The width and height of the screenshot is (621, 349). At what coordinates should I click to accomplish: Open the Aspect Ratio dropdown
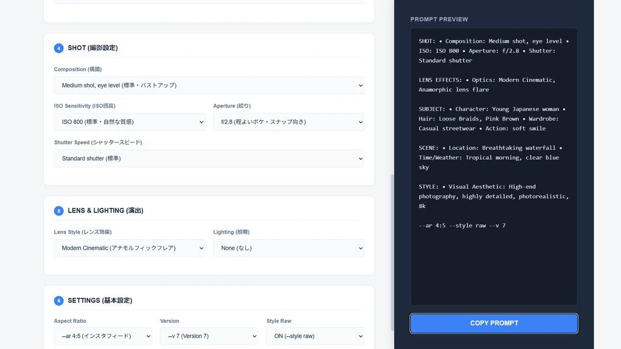pos(103,336)
